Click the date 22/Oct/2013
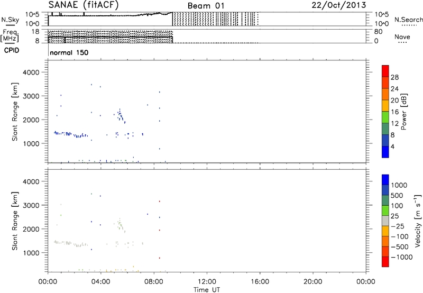423x293 pixels. click(339, 5)
